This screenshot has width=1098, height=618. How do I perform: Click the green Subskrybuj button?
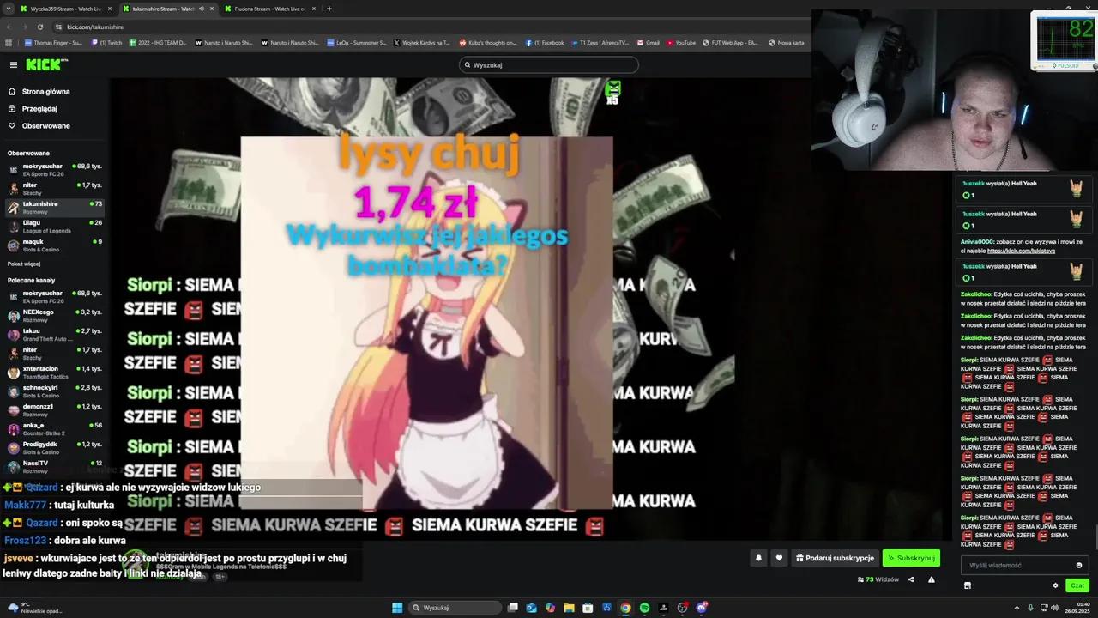click(911, 558)
